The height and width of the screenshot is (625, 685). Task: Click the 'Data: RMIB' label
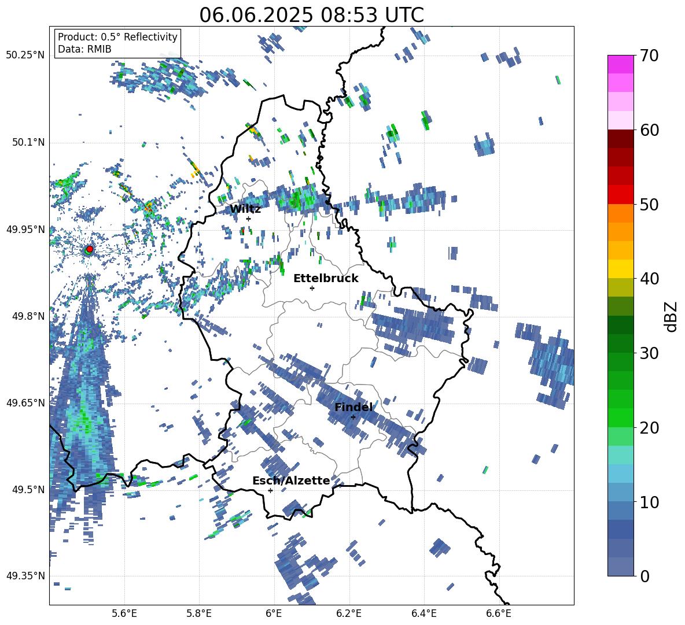(x=84, y=49)
